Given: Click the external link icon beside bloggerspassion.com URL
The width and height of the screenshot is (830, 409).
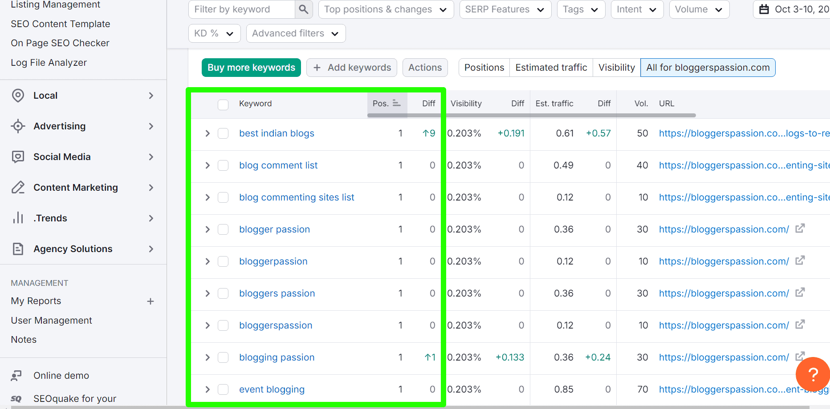Looking at the screenshot, I should tap(800, 228).
